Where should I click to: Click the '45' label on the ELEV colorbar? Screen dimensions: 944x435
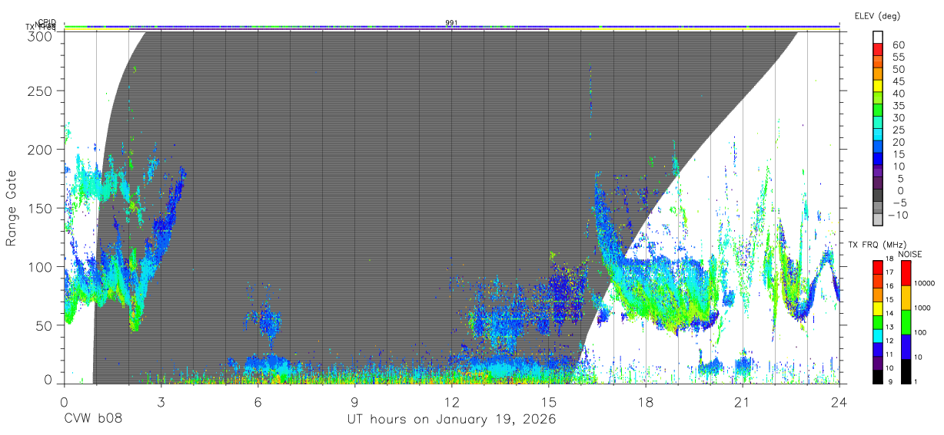(898, 81)
